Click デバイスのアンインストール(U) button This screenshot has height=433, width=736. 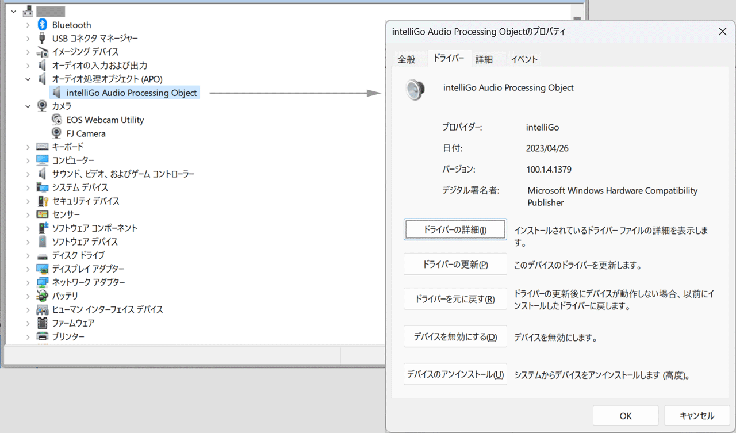455,374
